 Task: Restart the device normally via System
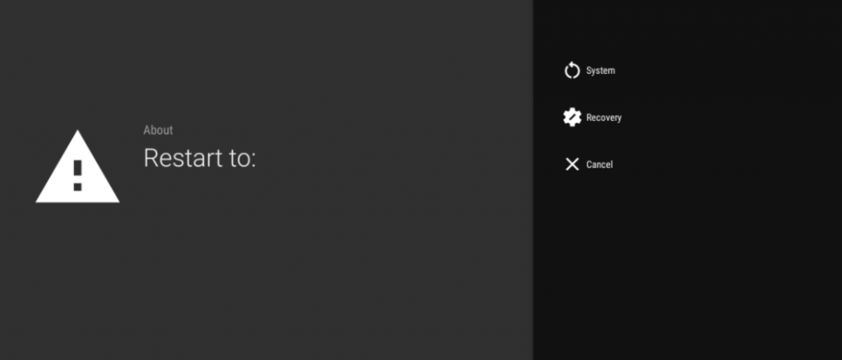click(x=590, y=71)
